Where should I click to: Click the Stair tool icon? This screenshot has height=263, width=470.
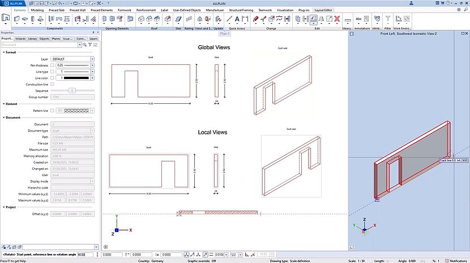coord(178,20)
